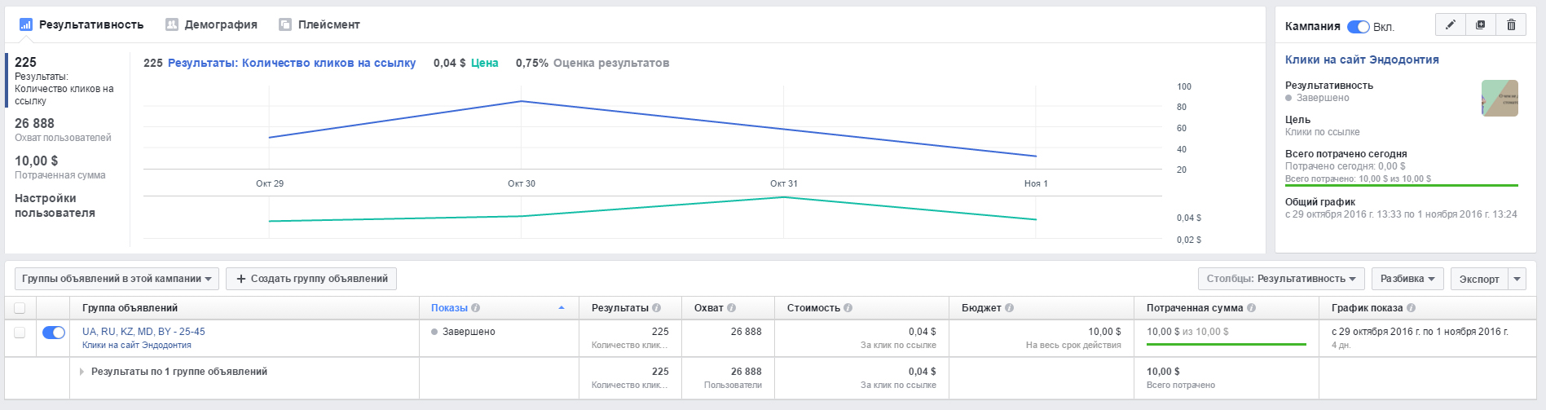Click the duplicate campaign icon
This screenshot has width=1546, height=410.
[1480, 25]
